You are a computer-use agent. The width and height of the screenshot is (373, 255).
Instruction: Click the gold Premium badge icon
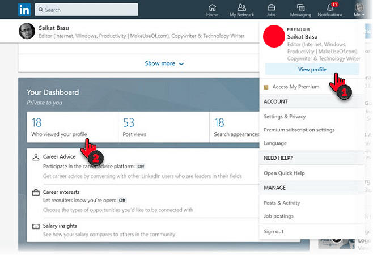[x=266, y=87]
